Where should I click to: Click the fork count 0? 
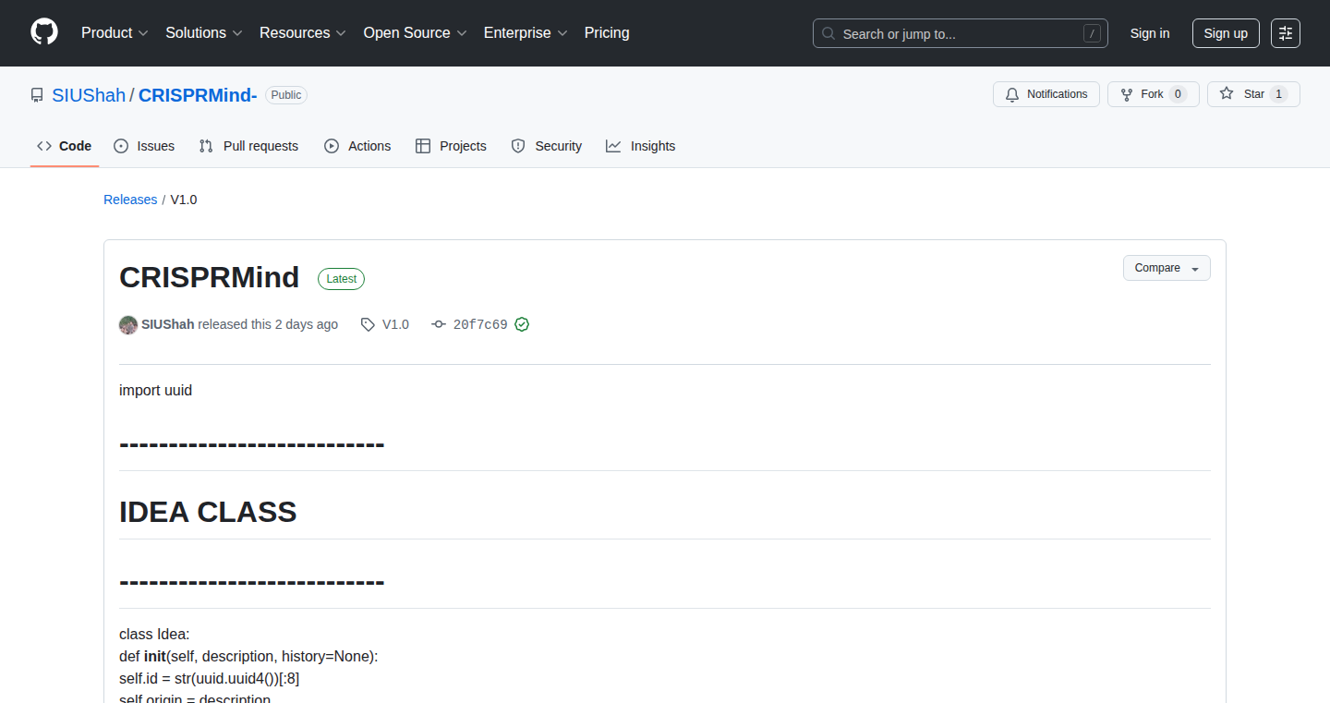tap(1178, 94)
